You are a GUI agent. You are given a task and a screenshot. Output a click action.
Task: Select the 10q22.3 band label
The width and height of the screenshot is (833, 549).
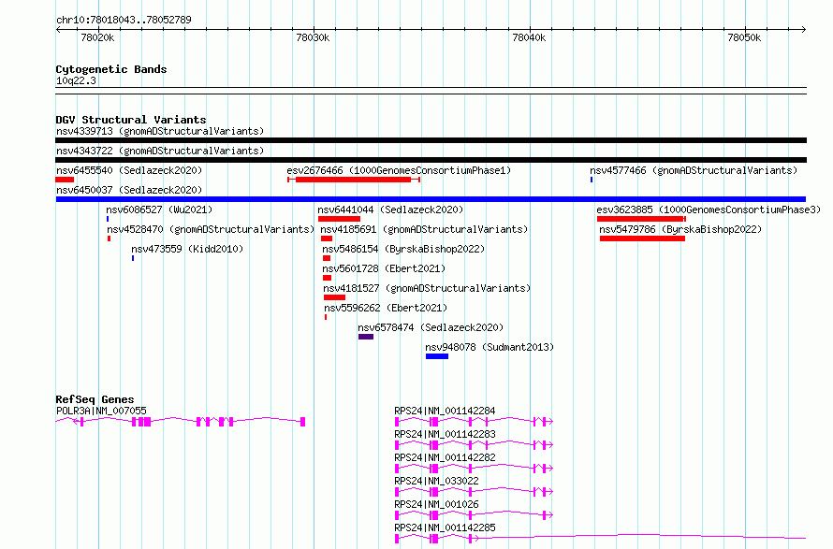[x=76, y=80]
